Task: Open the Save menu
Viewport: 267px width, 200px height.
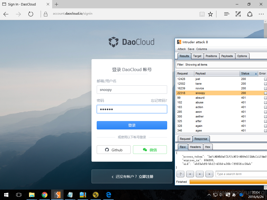Action: click(191, 49)
